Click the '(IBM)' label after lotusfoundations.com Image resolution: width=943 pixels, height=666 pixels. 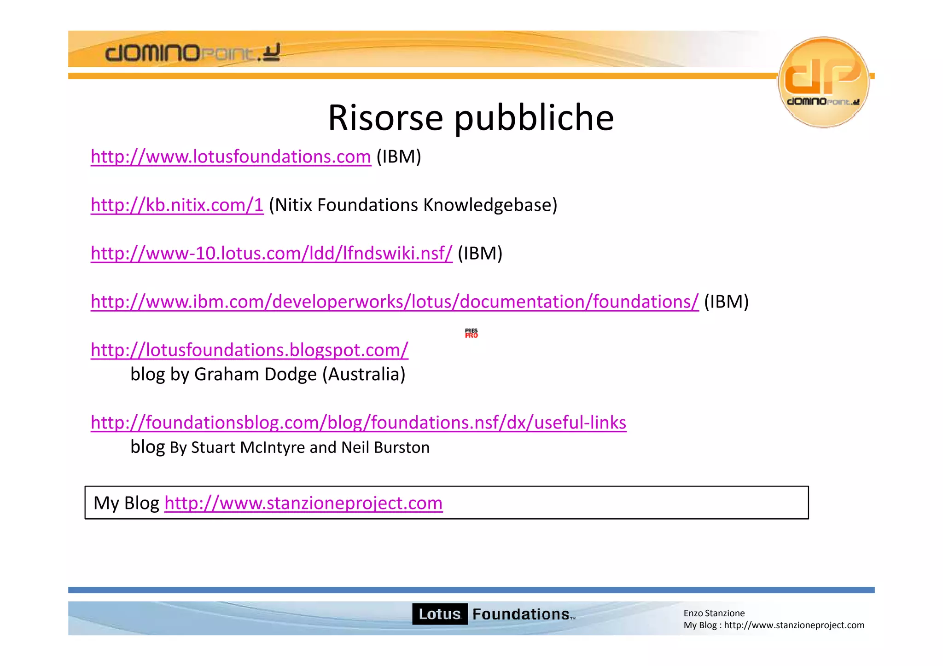click(399, 157)
